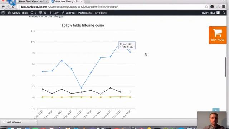Click the scroll-to-top arrow button

click(216, 110)
